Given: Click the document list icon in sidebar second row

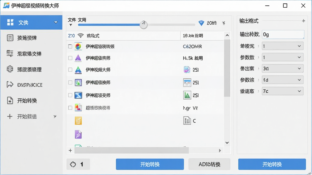Looking at the screenshot, I should coord(10,38).
